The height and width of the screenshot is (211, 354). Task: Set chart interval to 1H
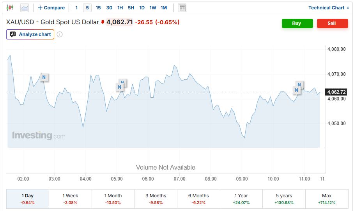pos(120,8)
